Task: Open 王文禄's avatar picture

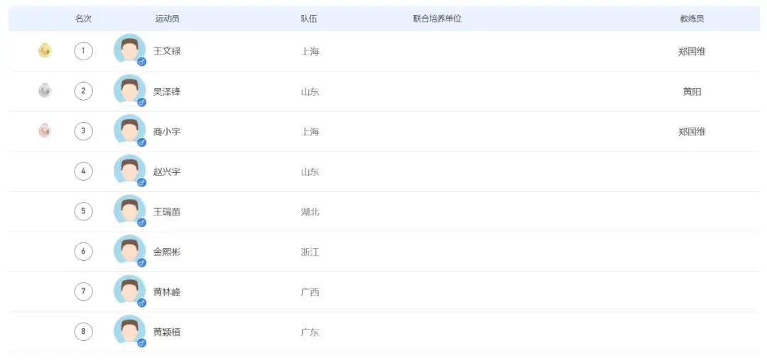Action: click(130, 50)
